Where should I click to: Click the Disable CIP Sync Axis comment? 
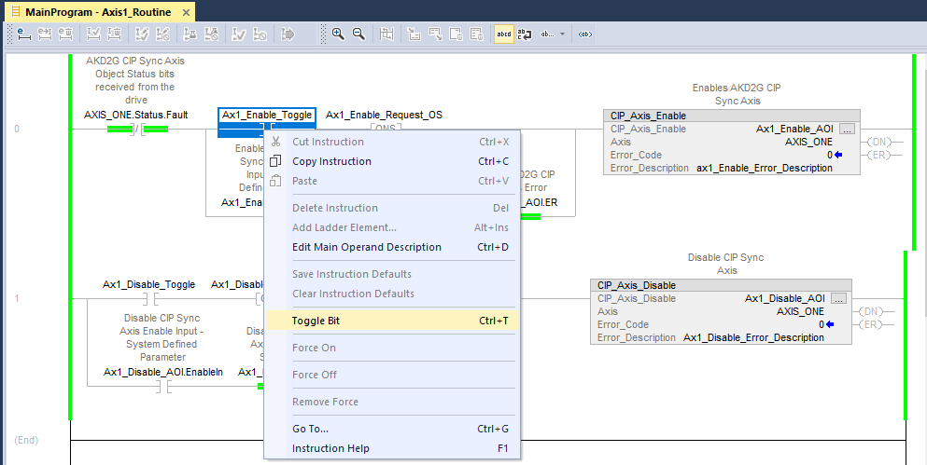tap(726, 264)
